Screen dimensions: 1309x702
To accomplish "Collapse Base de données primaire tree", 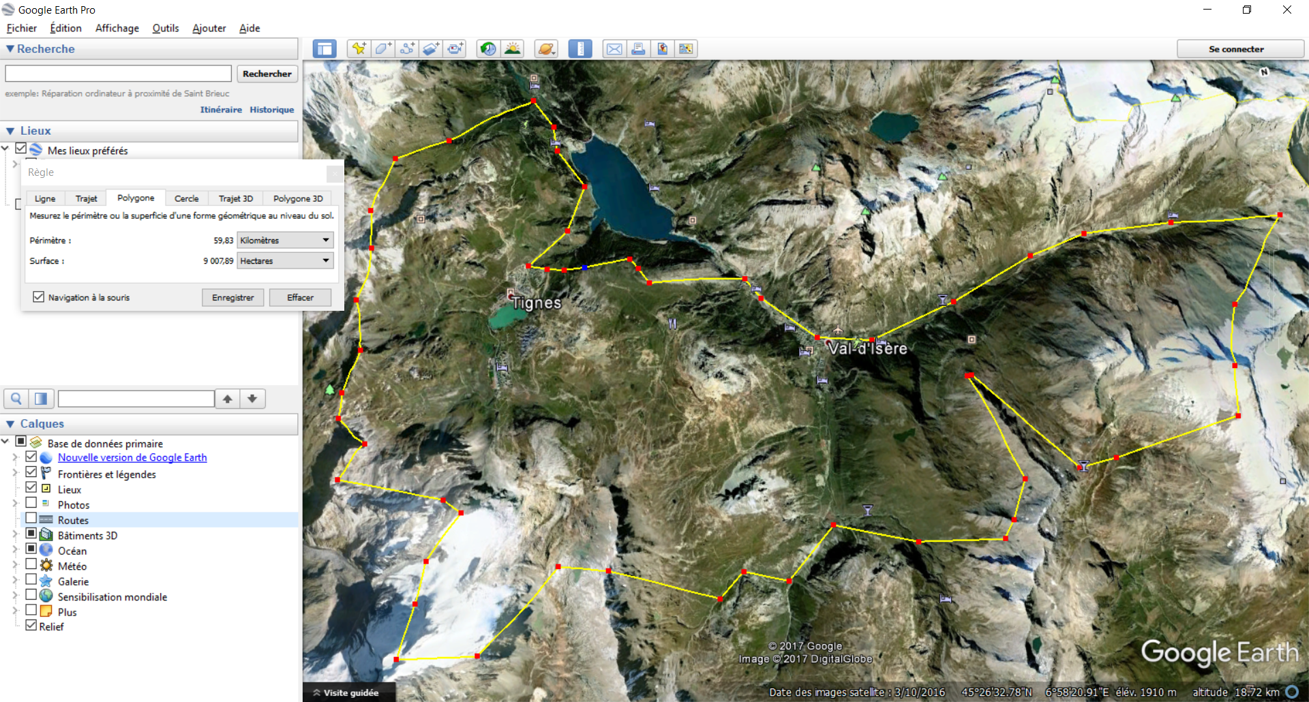I will 5,442.
